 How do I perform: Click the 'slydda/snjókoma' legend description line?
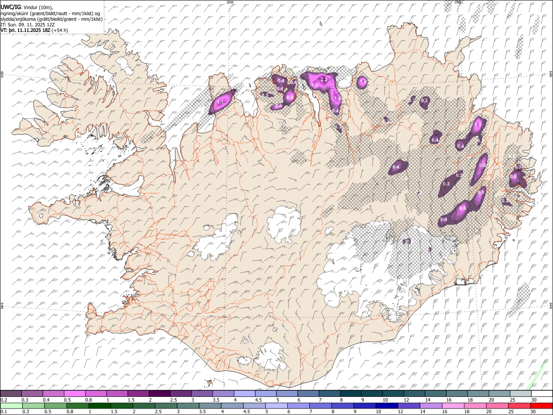[51, 19]
